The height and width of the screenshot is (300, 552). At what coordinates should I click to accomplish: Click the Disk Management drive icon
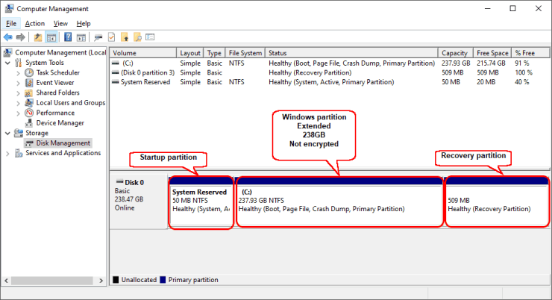pos(29,143)
